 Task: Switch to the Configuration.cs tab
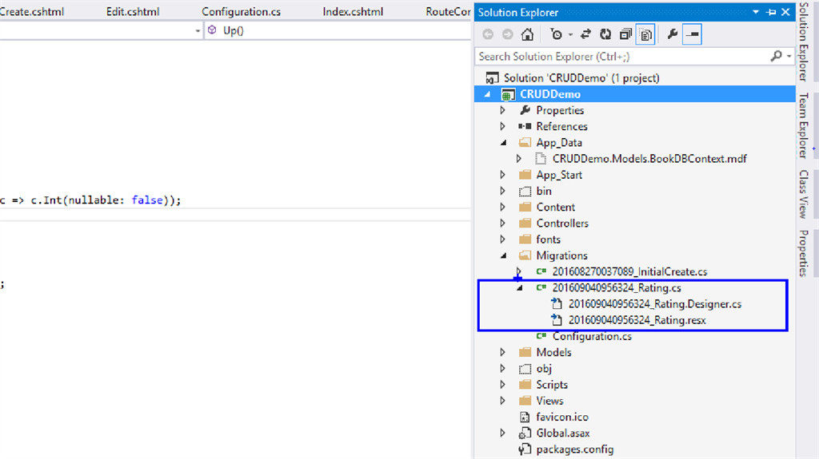pos(242,11)
